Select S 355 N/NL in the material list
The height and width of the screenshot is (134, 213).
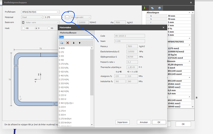pos(74,68)
